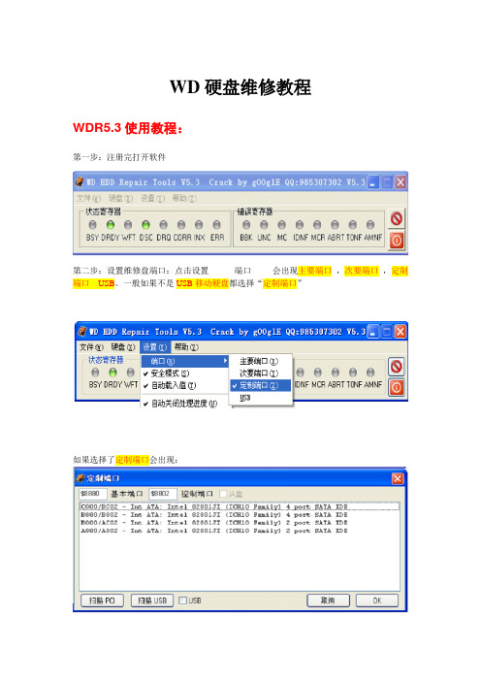
Task: Click the green DRDY indicator in the window with open 设置 menu
Action: coord(112,373)
